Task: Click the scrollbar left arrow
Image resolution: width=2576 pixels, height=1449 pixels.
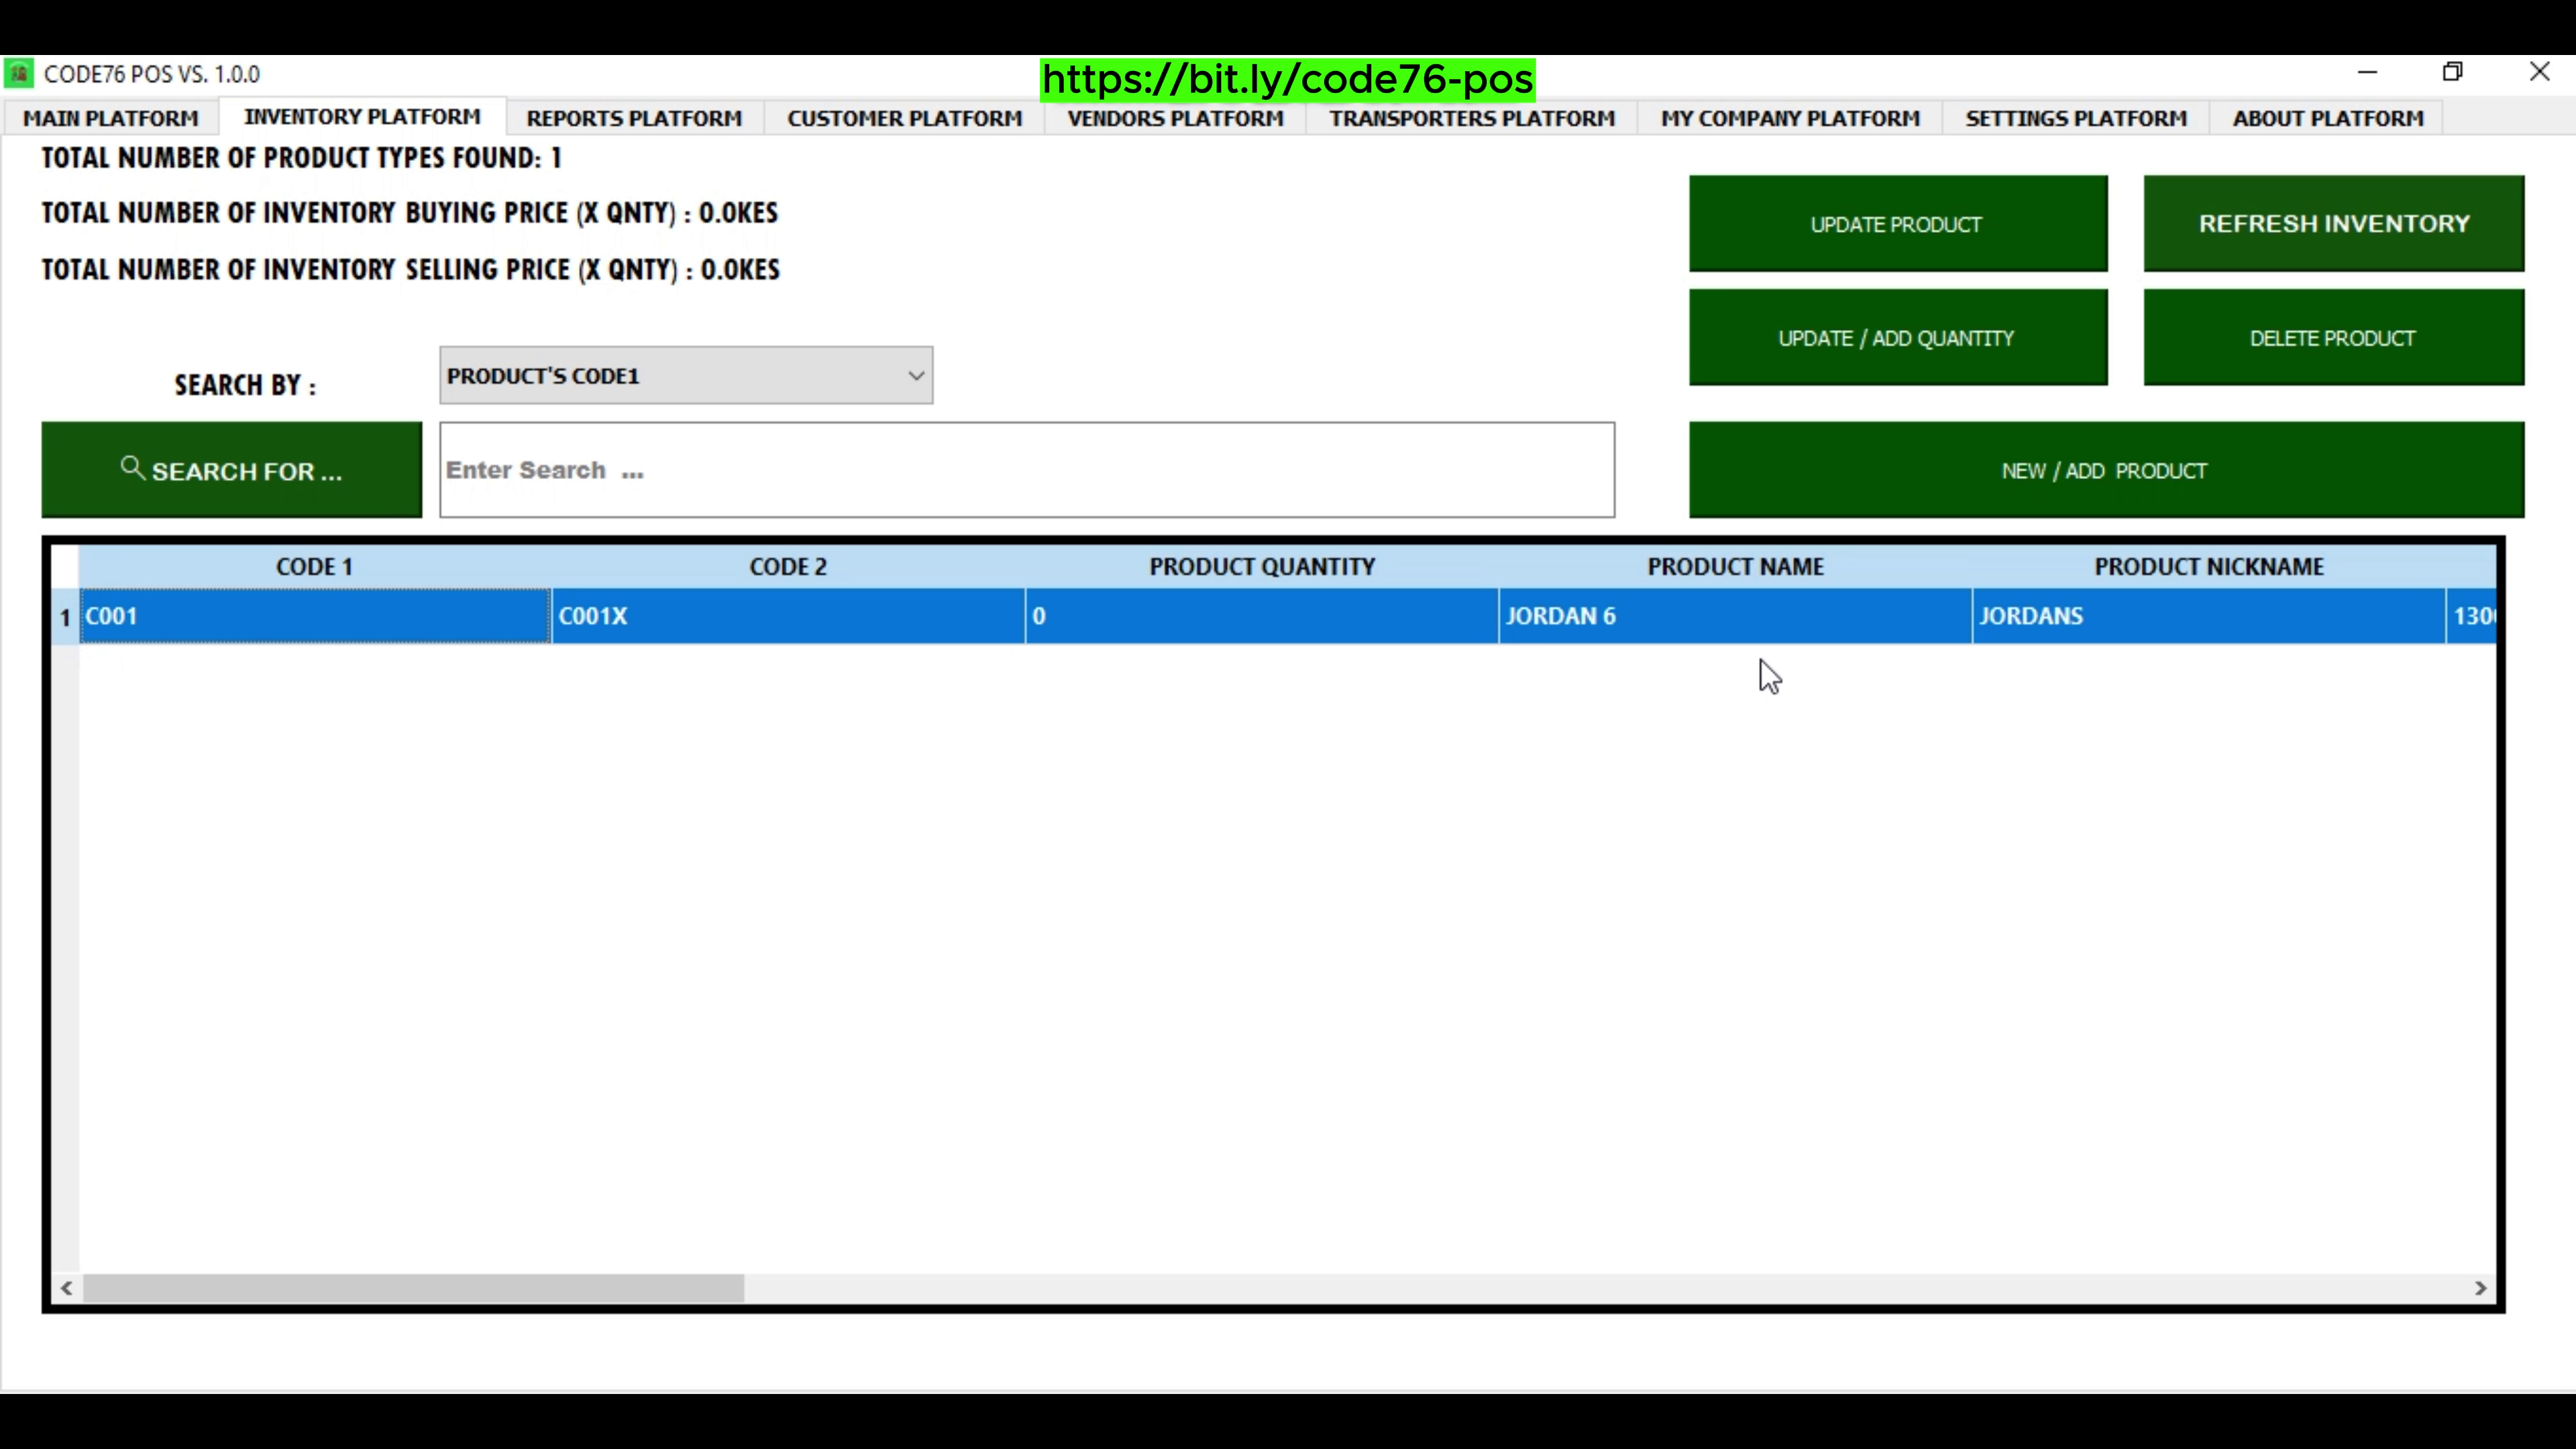Action: 66,1288
